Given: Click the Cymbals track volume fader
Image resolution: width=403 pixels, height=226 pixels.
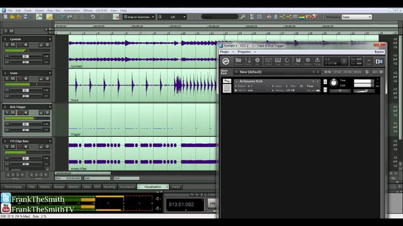Looking at the screenshot, I should (26, 56).
